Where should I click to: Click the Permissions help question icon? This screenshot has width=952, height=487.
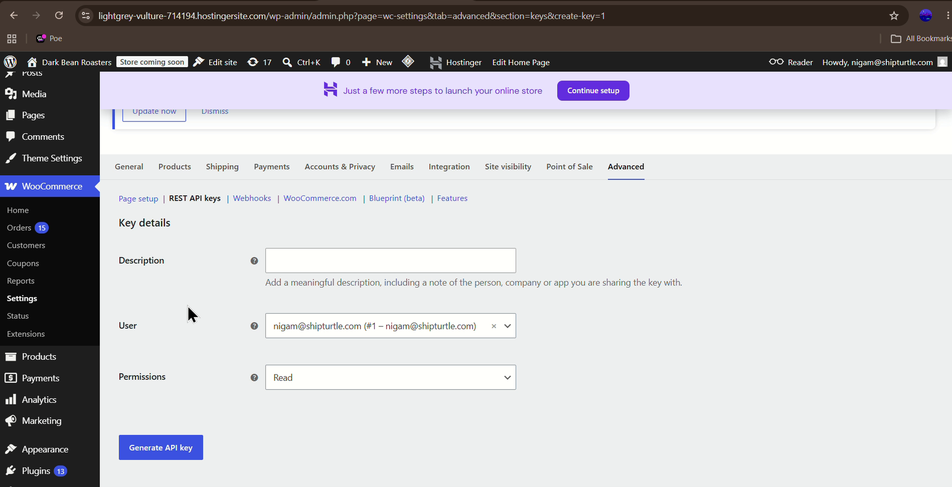(254, 378)
